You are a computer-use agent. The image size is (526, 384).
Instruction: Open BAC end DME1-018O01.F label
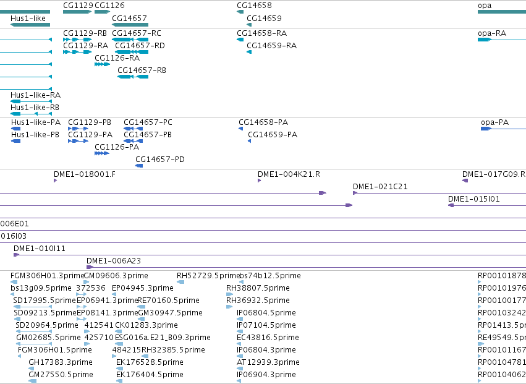click(85, 174)
